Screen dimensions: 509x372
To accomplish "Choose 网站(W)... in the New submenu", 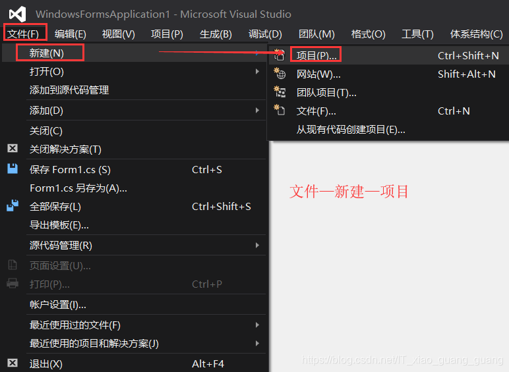I will 388,74.
